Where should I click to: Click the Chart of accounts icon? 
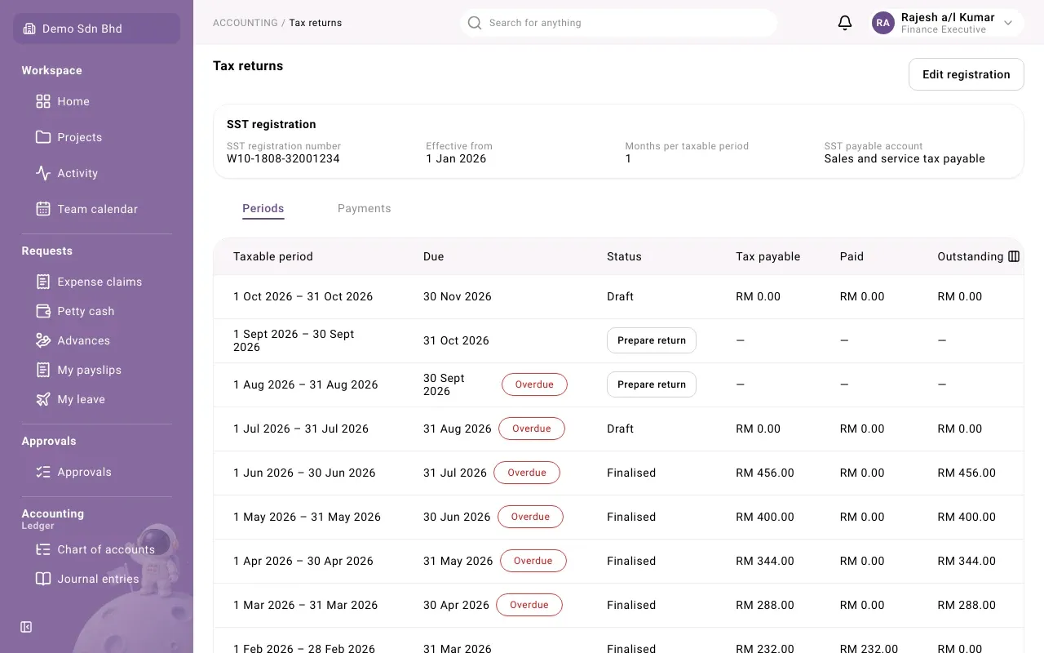43,549
